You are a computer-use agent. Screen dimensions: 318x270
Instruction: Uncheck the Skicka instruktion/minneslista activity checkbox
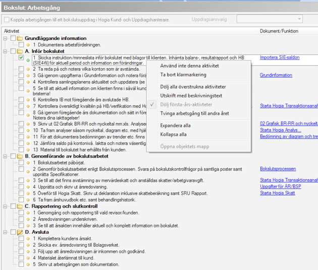[x=21, y=58]
